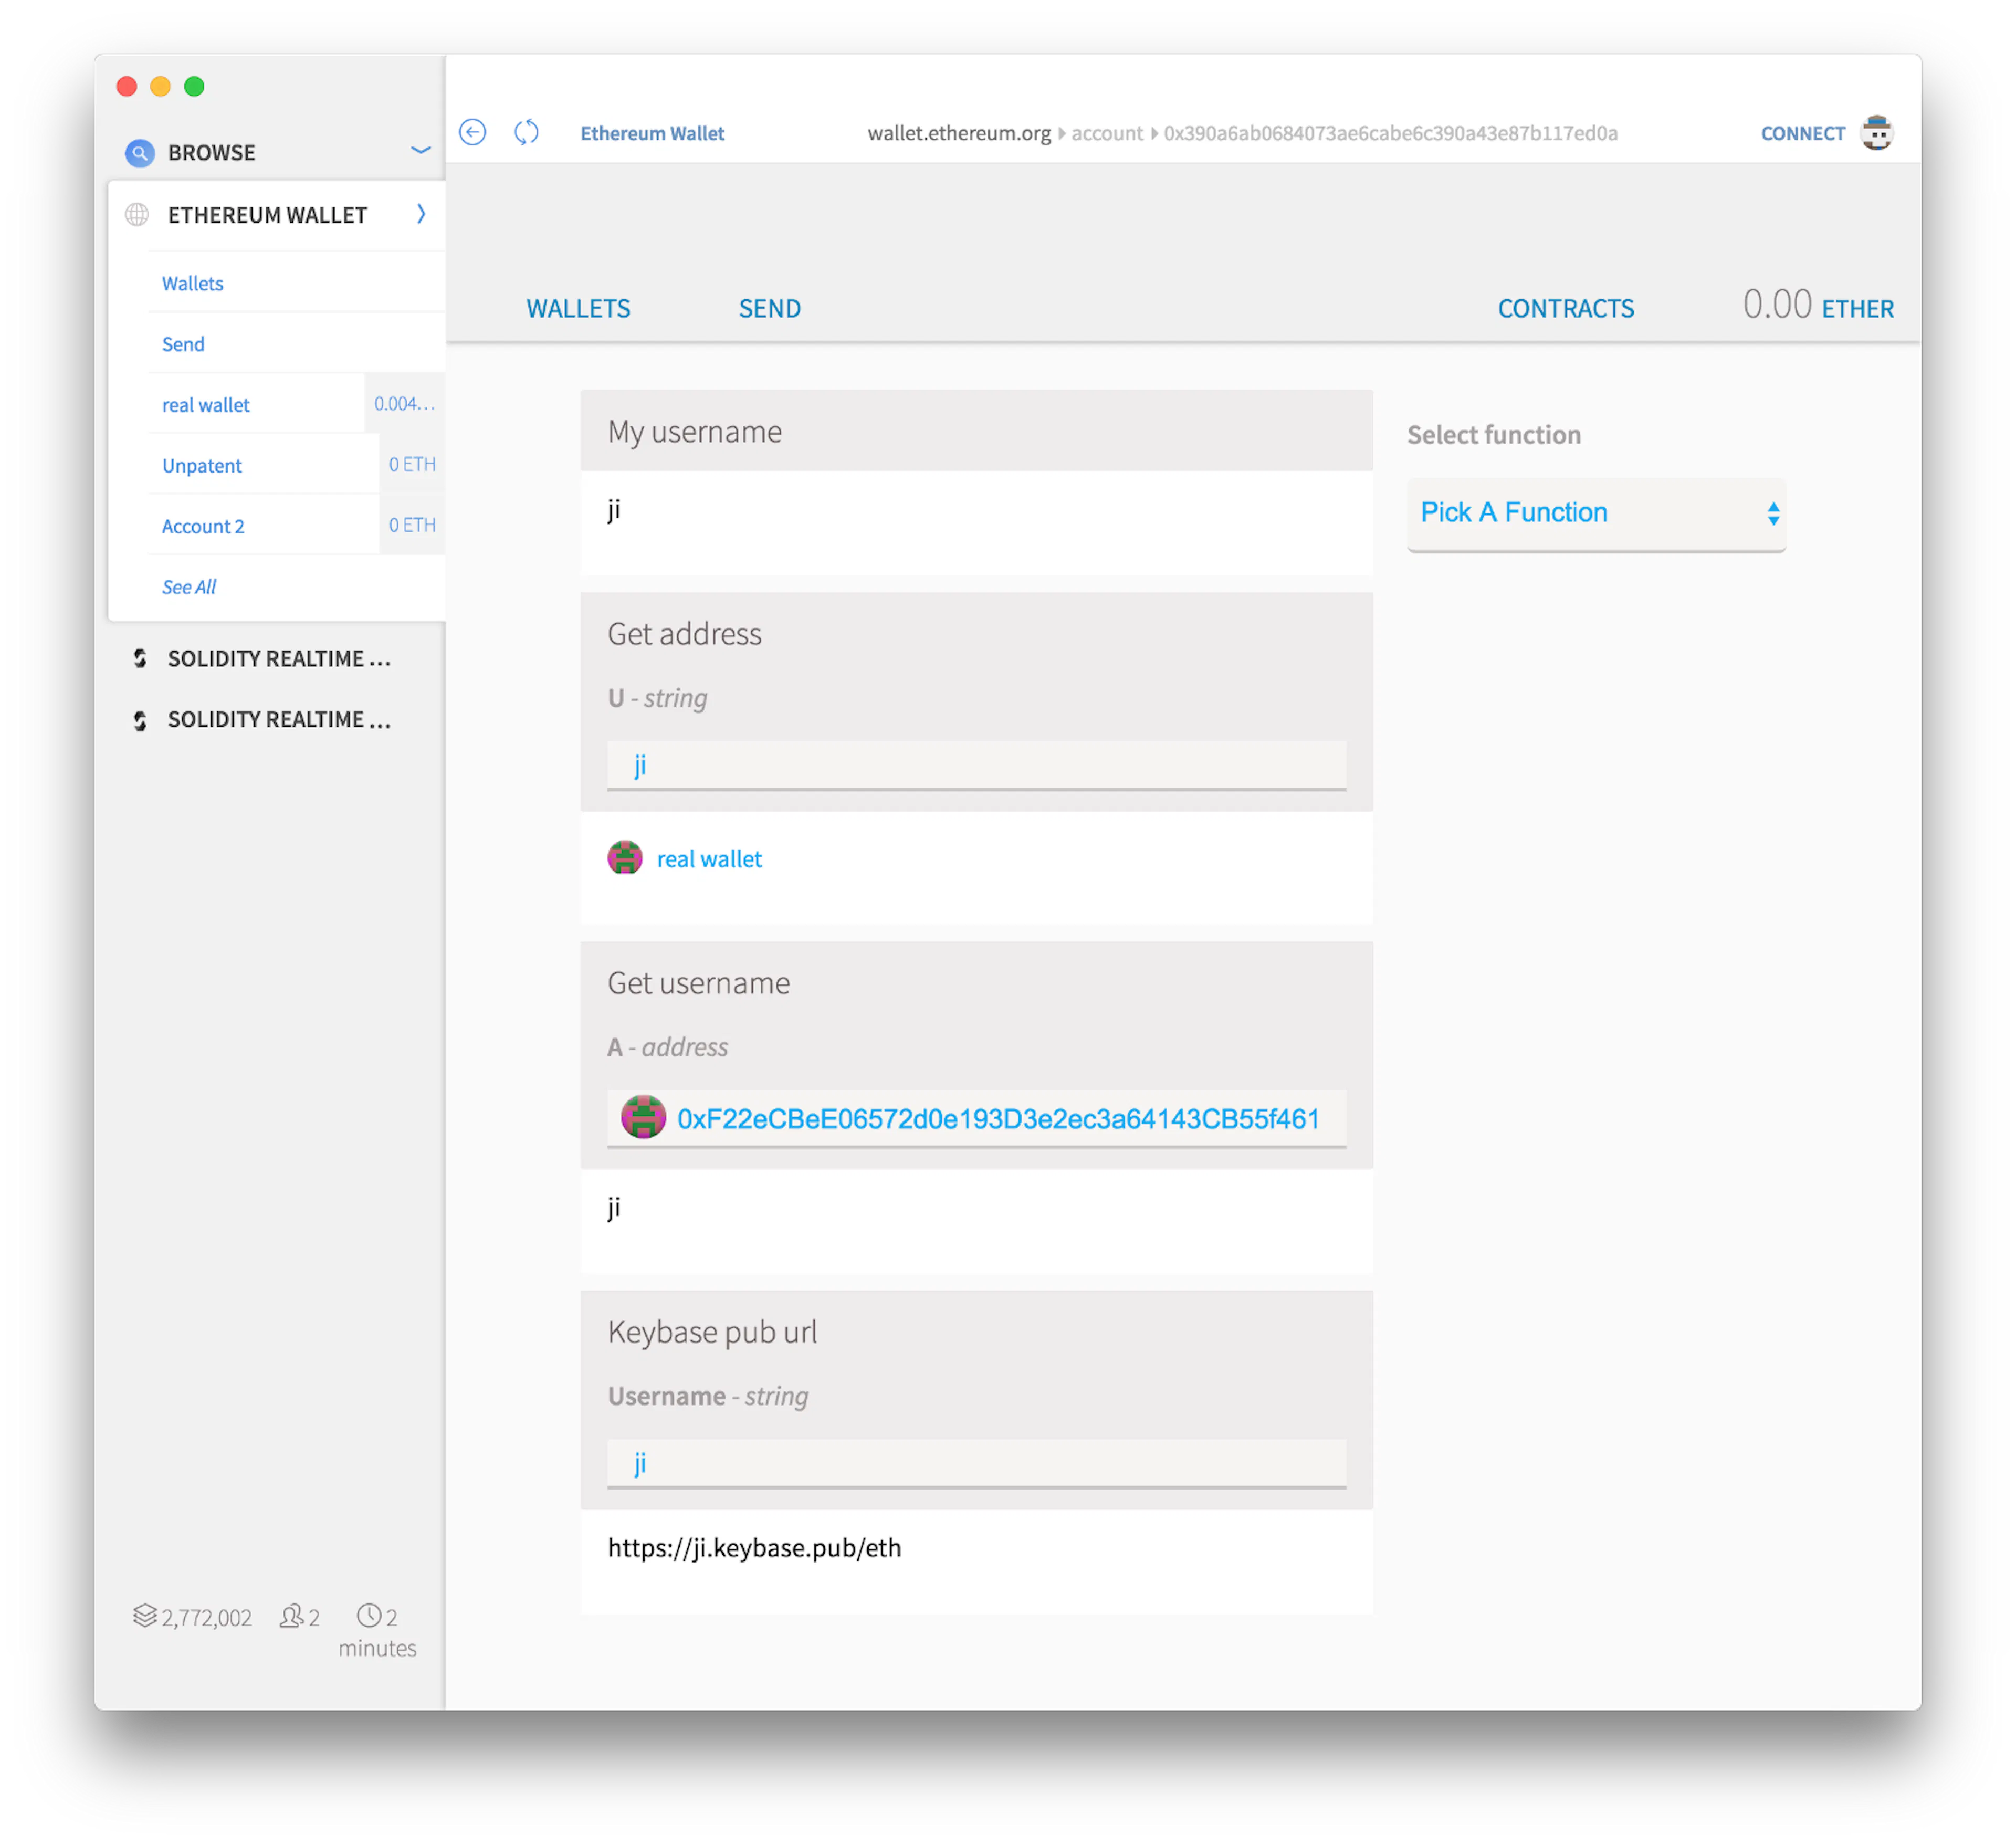Open the Contracts tab
The image size is (2016, 1845).
[x=1565, y=309]
